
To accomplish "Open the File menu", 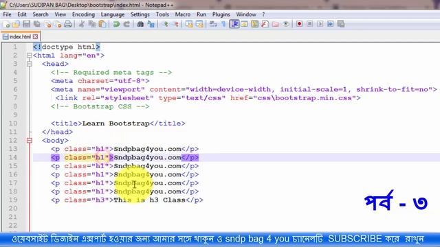I will point(7,14).
